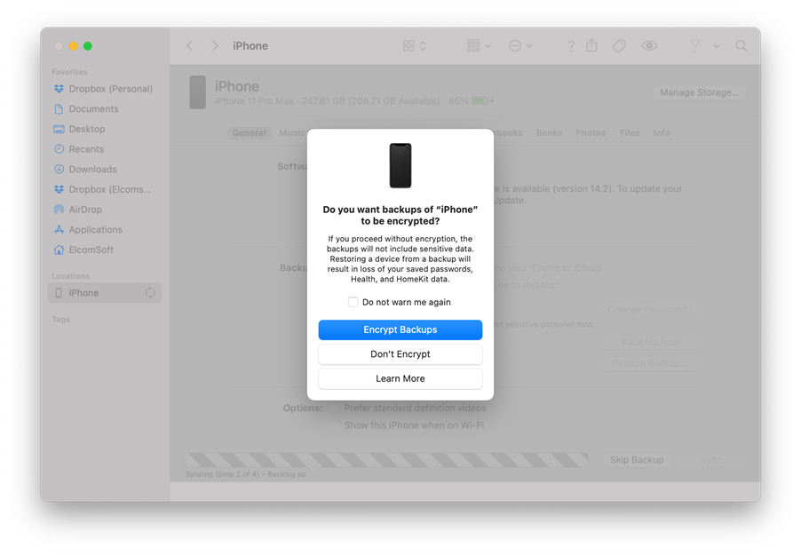Click the iPhone image in dialog
Viewport: 801px width, 555px height.
[x=400, y=165]
